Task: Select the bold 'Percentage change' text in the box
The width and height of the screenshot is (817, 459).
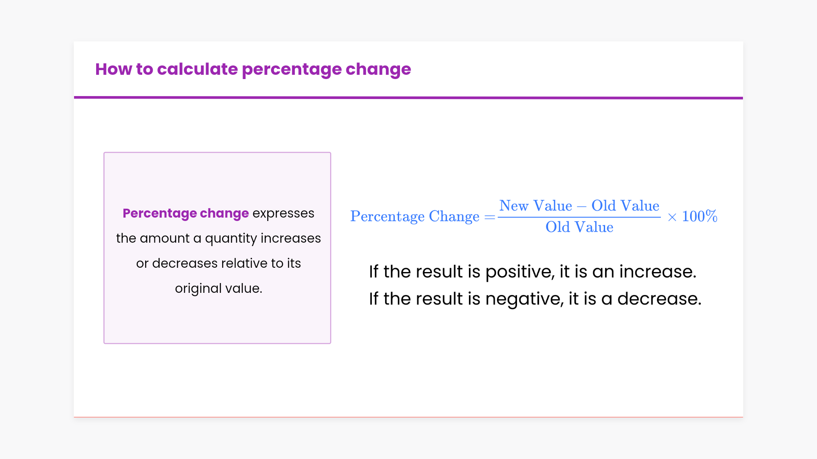Action: point(186,213)
